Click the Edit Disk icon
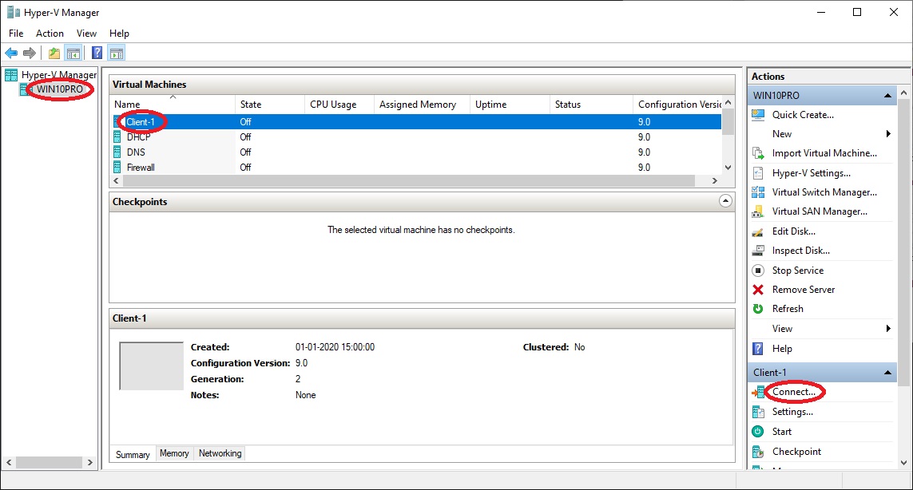Image resolution: width=913 pixels, height=490 pixels. pos(758,231)
